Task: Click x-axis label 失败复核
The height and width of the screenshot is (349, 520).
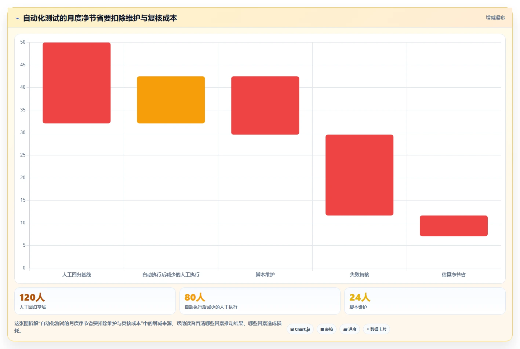Action: pyautogui.click(x=360, y=275)
